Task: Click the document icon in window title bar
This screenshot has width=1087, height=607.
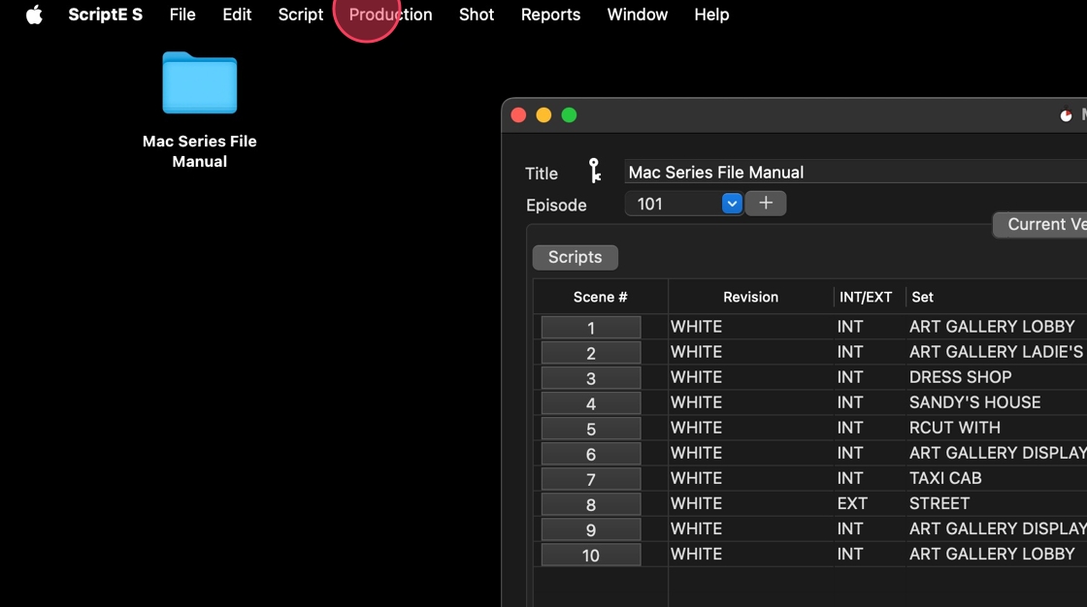Action: pos(1067,114)
